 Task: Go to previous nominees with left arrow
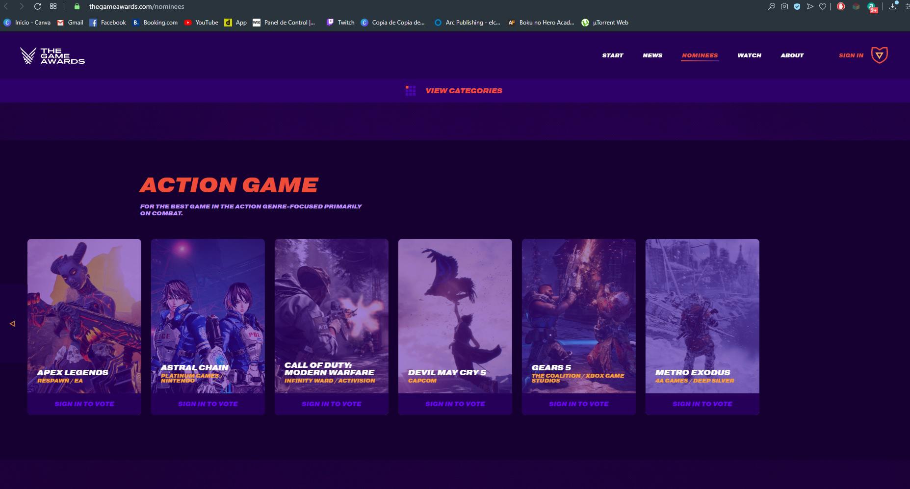click(12, 324)
